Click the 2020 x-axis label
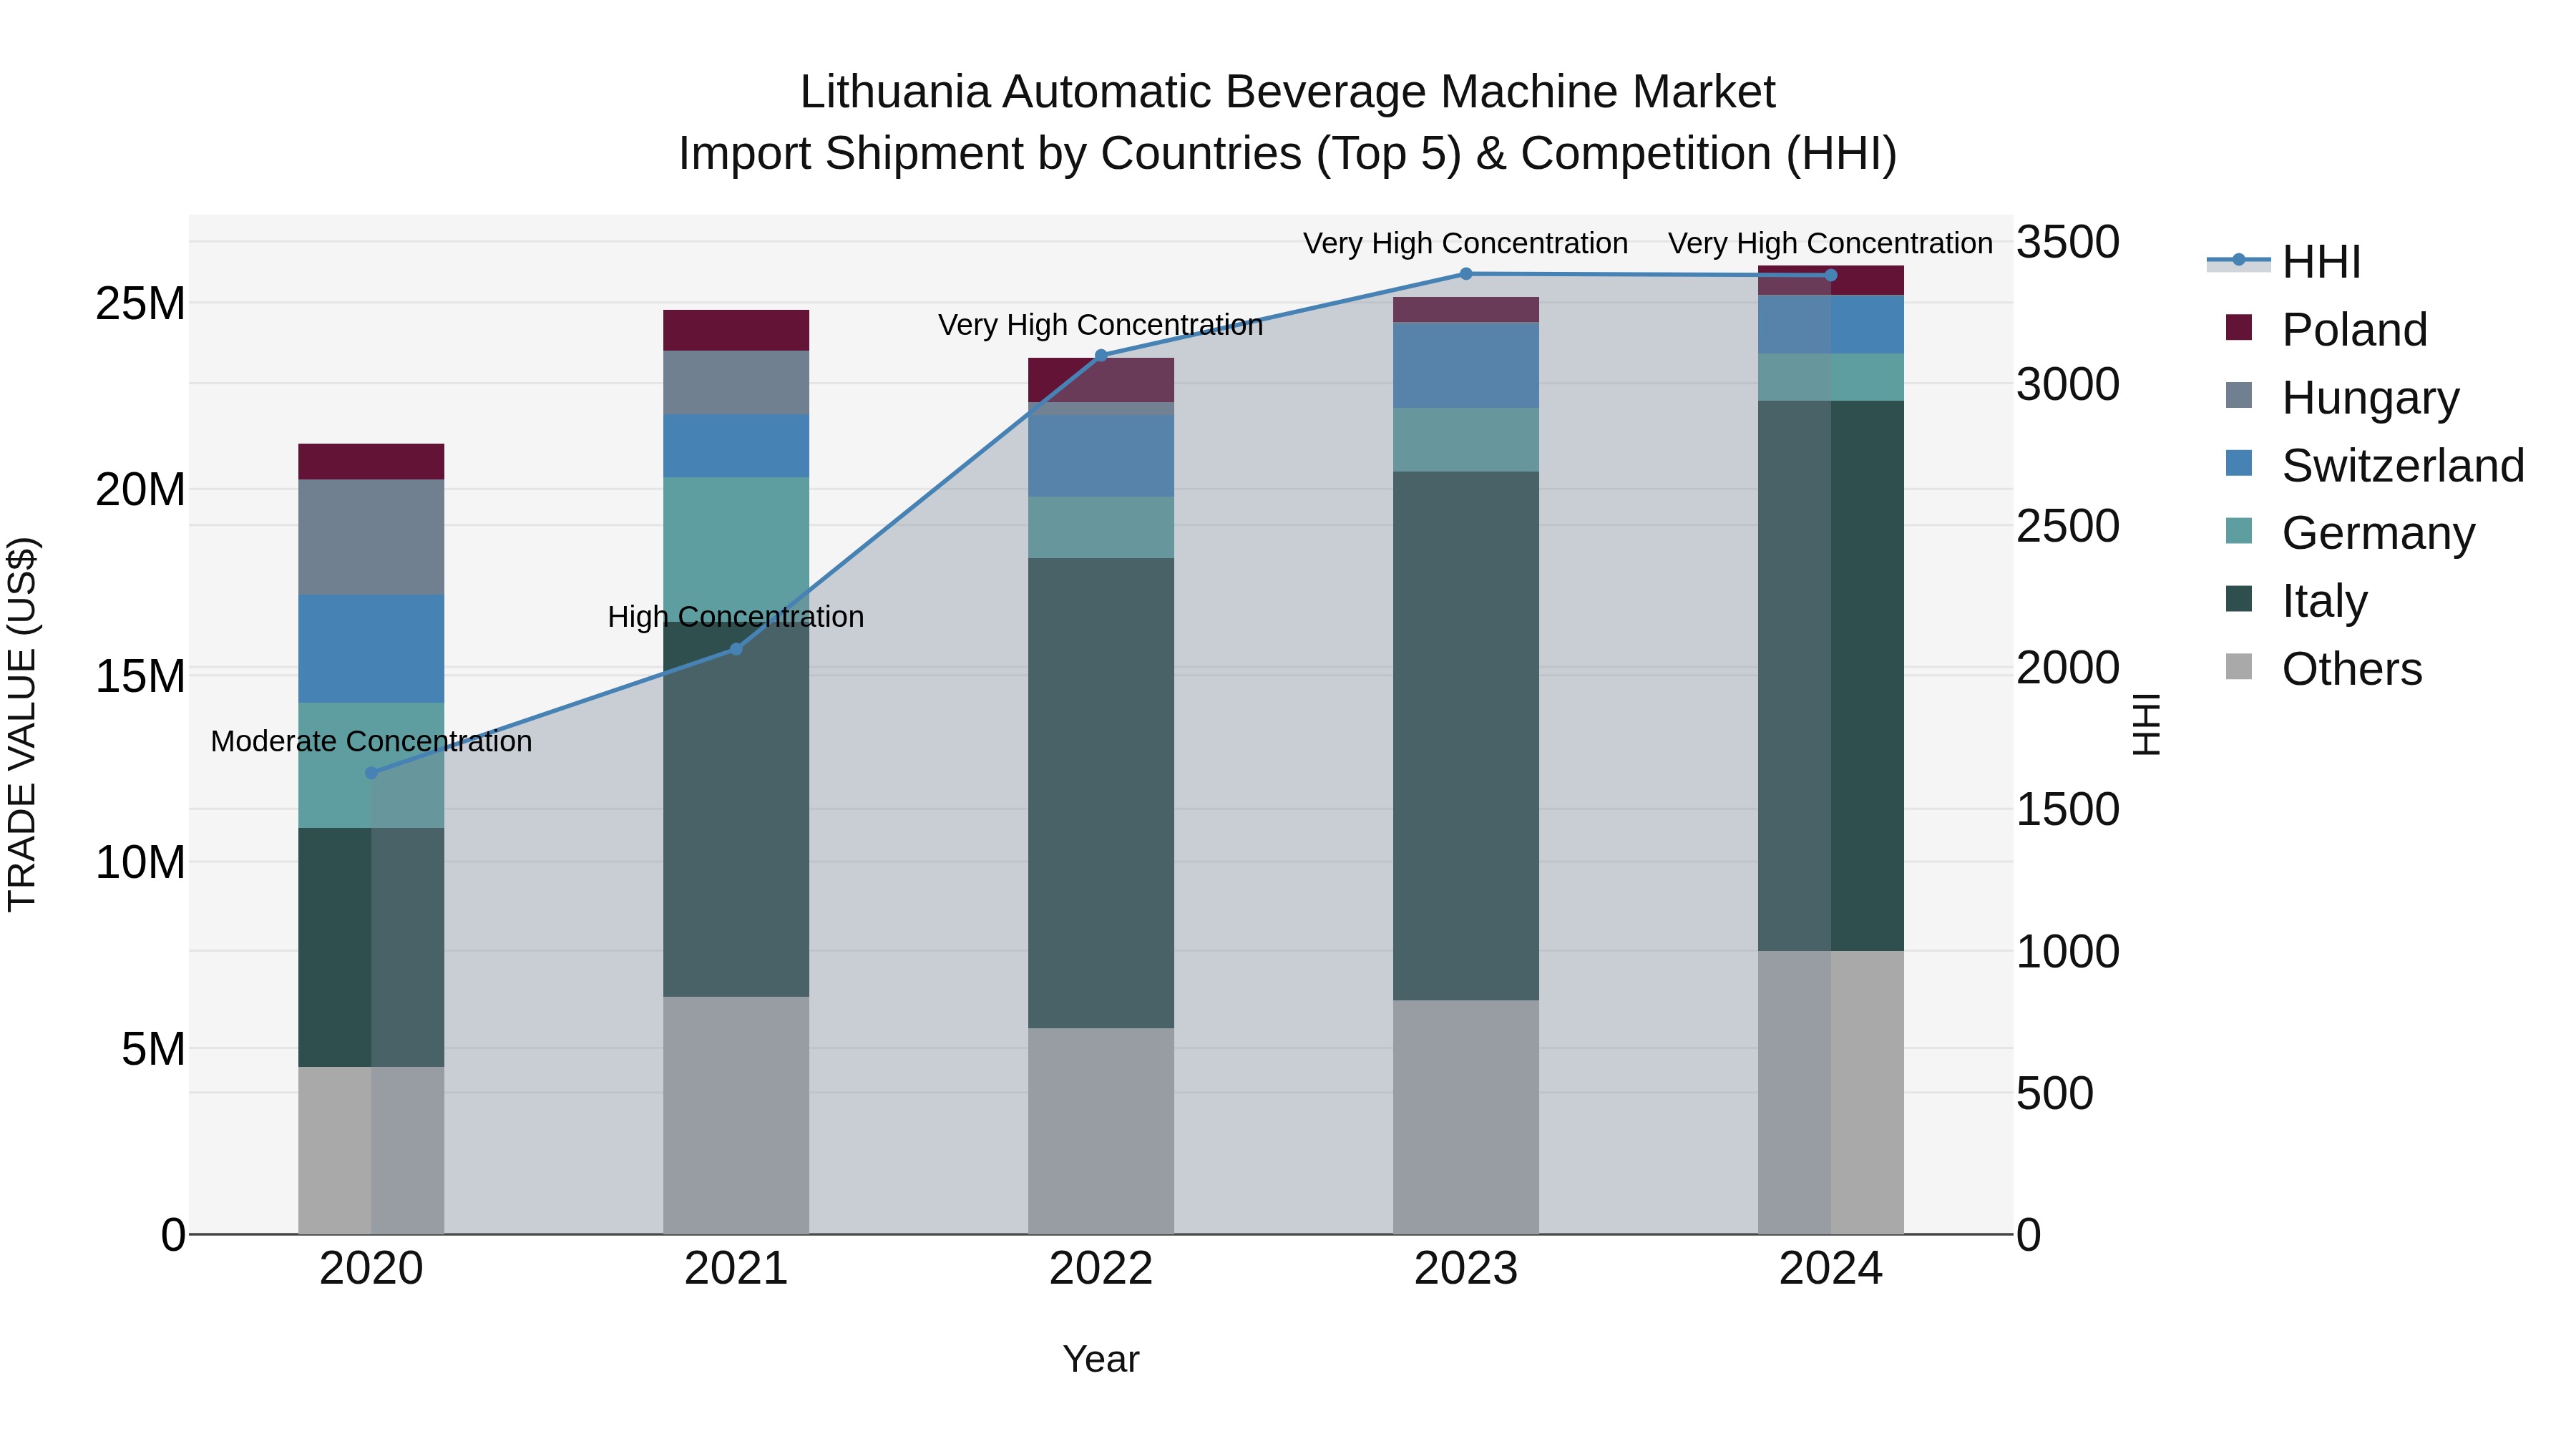Viewport: 2576px width, 1449px height. click(x=371, y=1269)
